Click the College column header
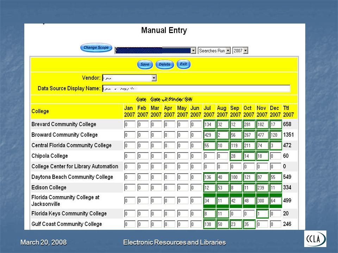This screenshot has height=253, width=338. (40, 111)
